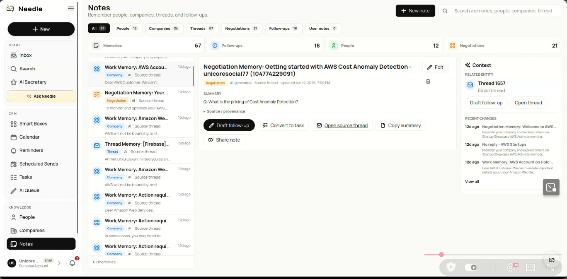This screenshot has width=567, height=279.
Task: Click the Ask Needle button
Action: (x=41, y=96)
